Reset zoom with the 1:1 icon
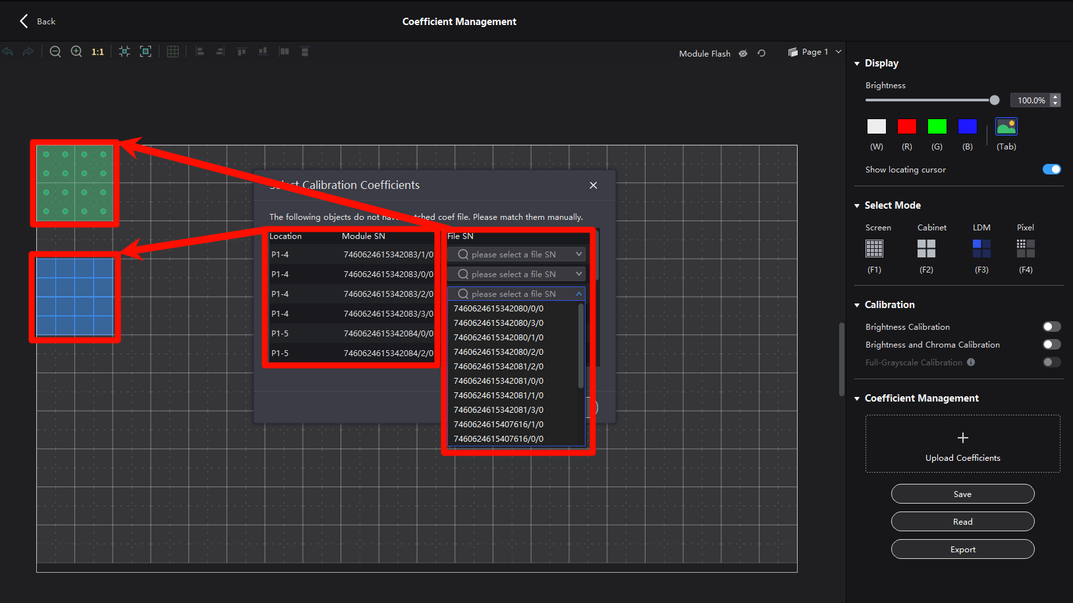1073x603 pixels. coord(97,52)
